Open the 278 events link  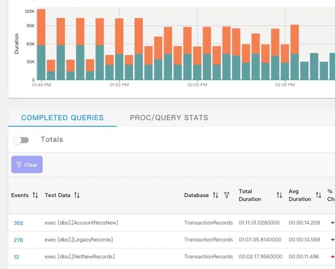pyautogui.click(x=18, y=240)
